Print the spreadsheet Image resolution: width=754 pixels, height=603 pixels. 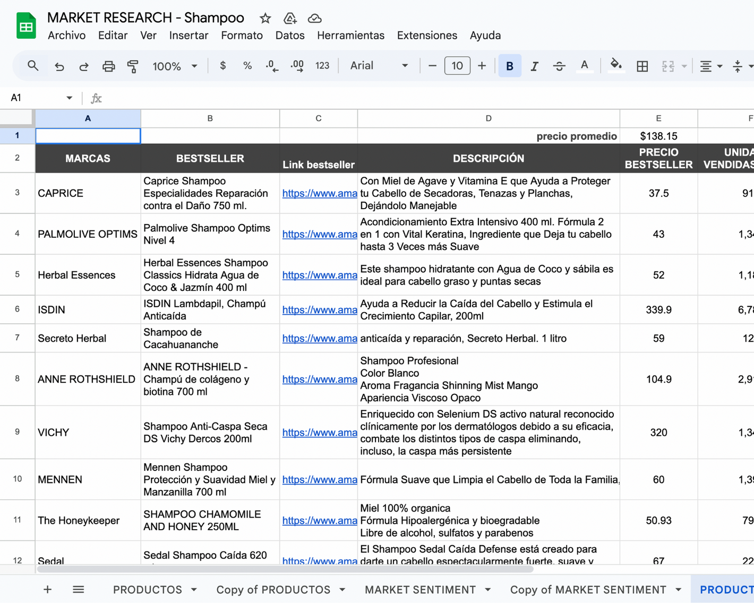108,66
